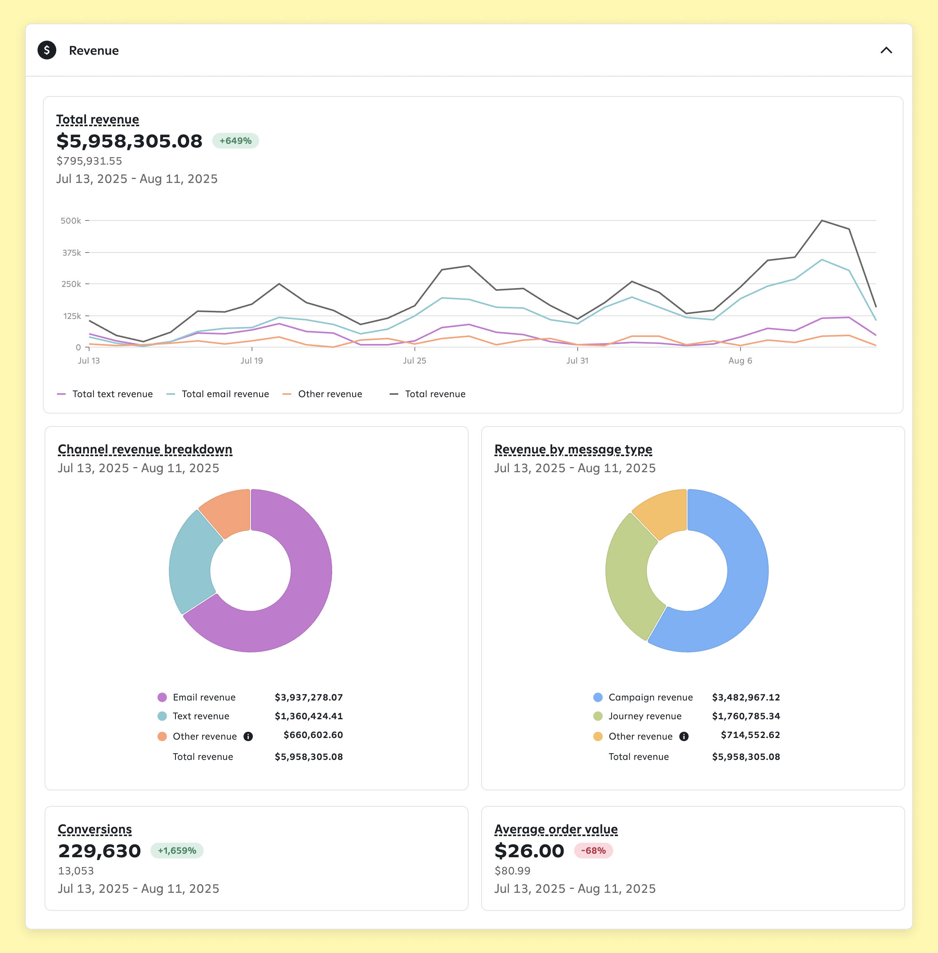
Task: Expand the Channel revenue breakdown title
Action: pos(145,449)
